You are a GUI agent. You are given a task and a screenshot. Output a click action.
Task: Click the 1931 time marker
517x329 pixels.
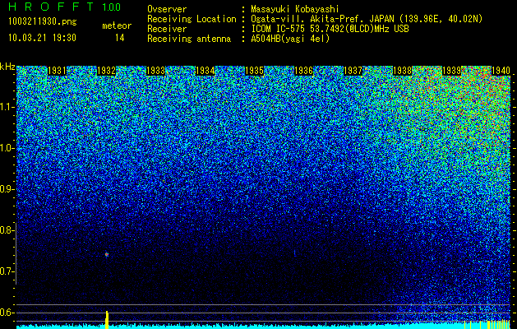pyautogui.click(x=57, y=71)
